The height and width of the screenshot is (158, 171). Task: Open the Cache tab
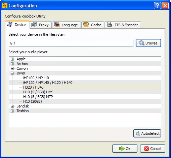pyautogui.click(x=93, y=25)
